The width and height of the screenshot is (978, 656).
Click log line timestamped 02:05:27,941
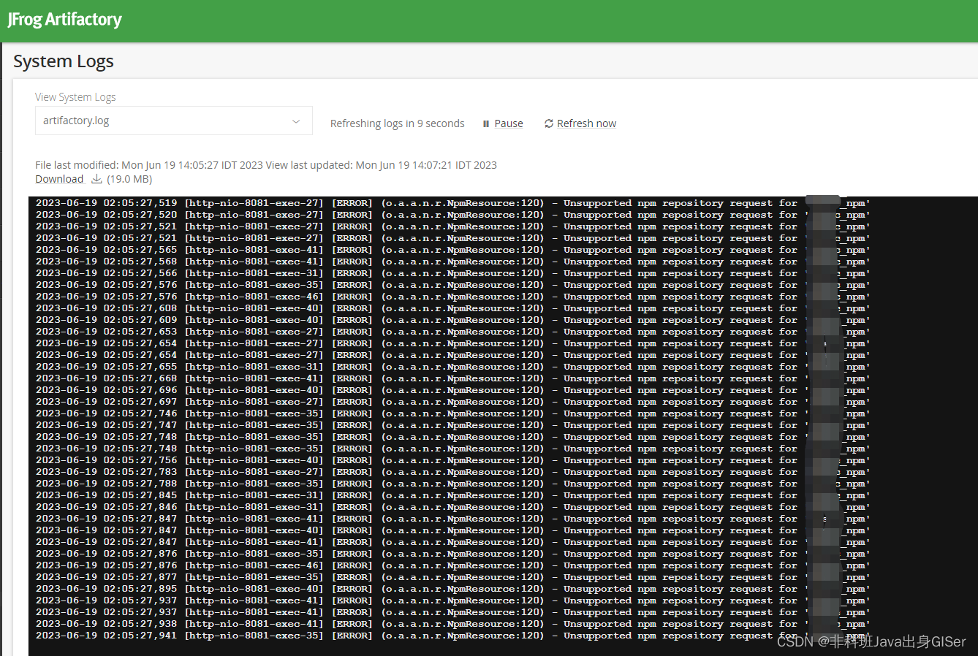click(453, 636)
